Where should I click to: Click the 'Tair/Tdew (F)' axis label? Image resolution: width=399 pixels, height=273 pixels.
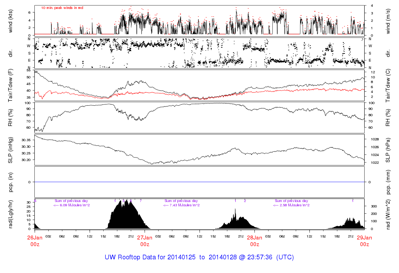pyautogui.click(x=11, y=85)
